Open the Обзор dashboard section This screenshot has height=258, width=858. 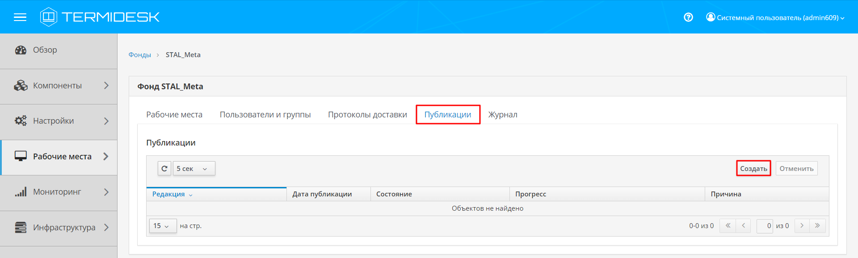45,50
